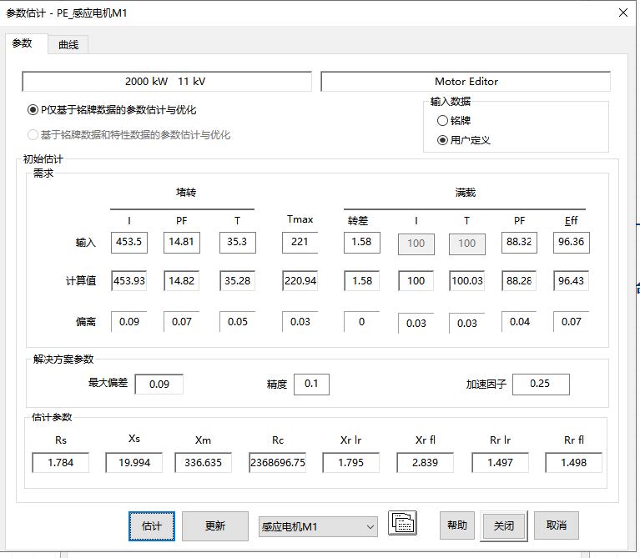Click the 转差 input field showing 1.58
640x558 pixels.
(361, 243)
